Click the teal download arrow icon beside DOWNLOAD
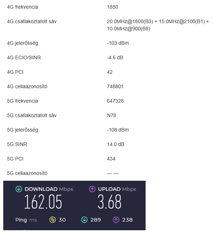 [x=19, y=189]
